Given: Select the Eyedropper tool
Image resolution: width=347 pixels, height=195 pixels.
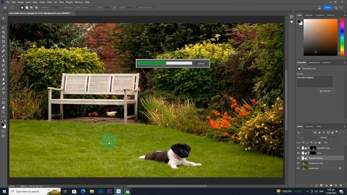Looking at the screenshot, I should [3, 46].
